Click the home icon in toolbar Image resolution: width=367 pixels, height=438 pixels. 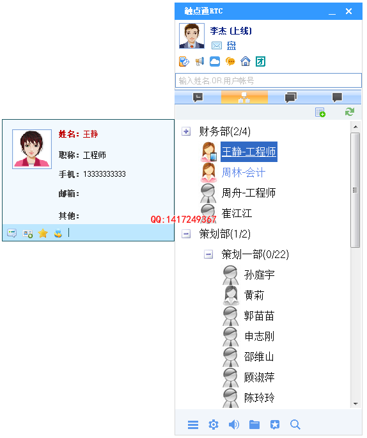tap(246, 61)
